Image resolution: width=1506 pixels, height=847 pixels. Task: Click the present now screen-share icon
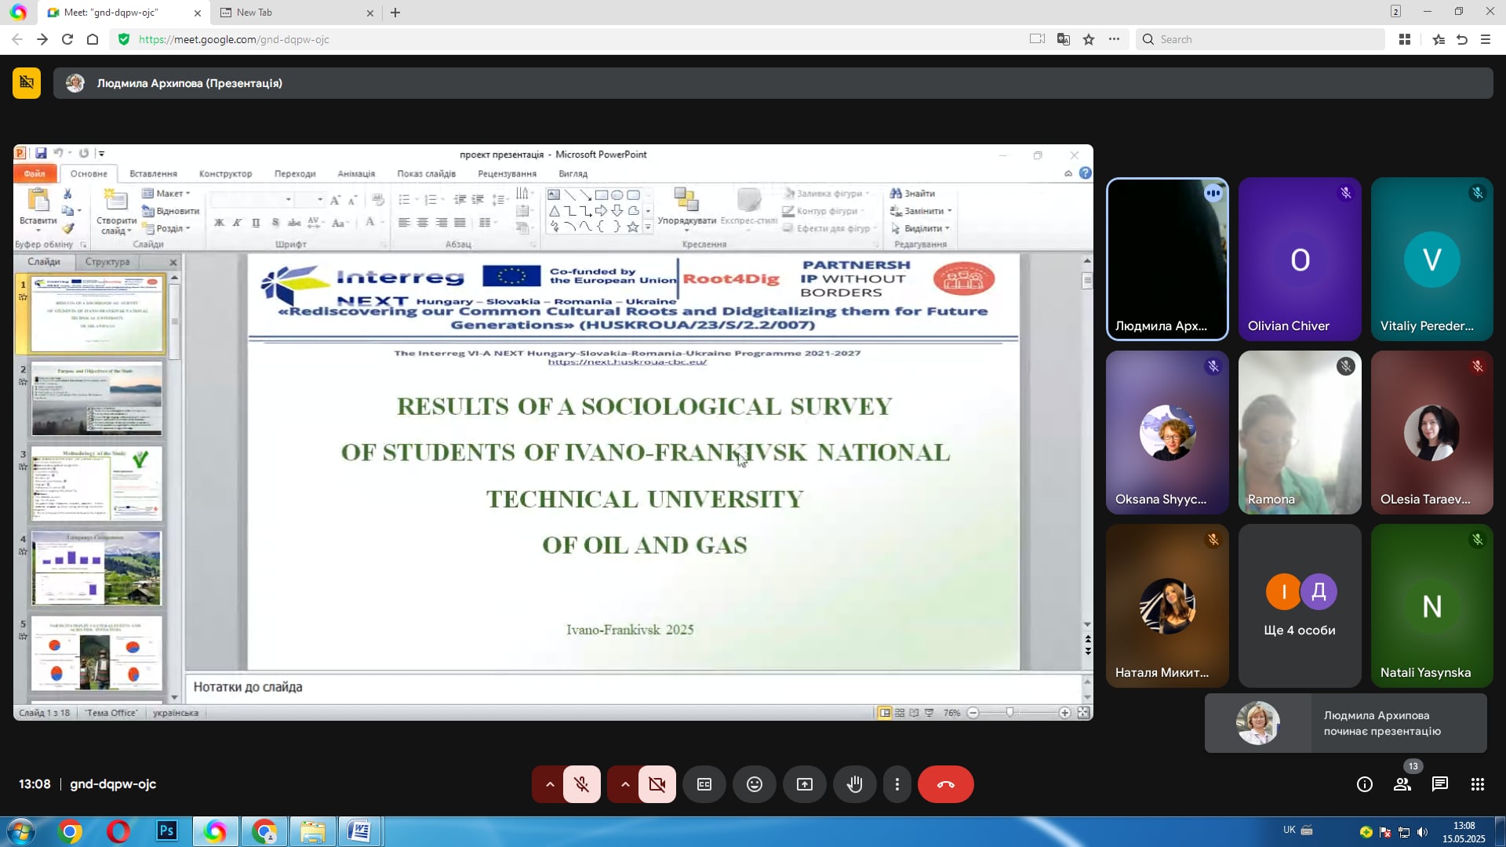[x=805, y=784]
